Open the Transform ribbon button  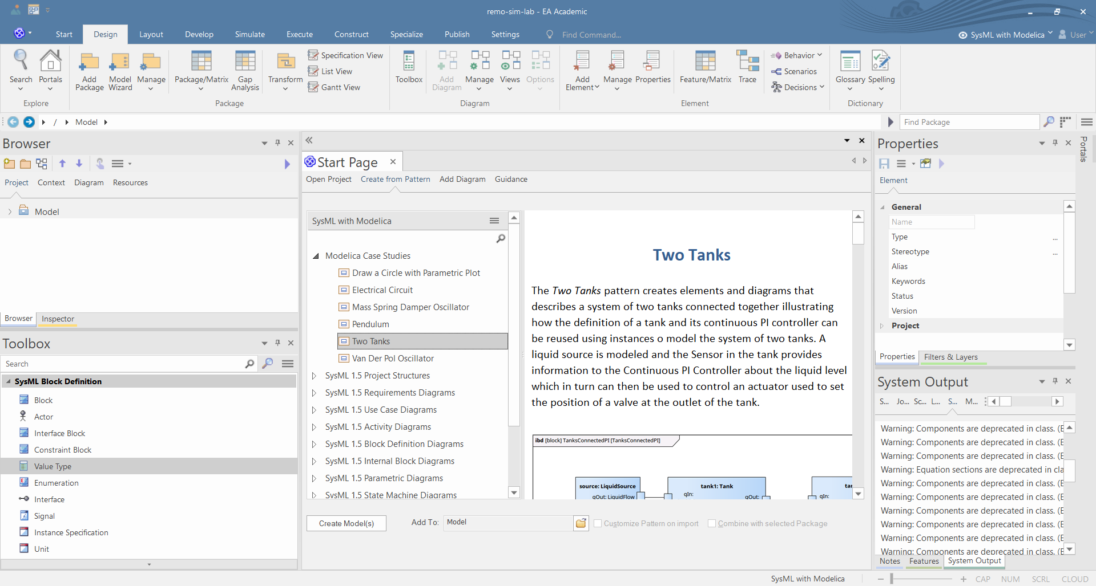point(285,71)
